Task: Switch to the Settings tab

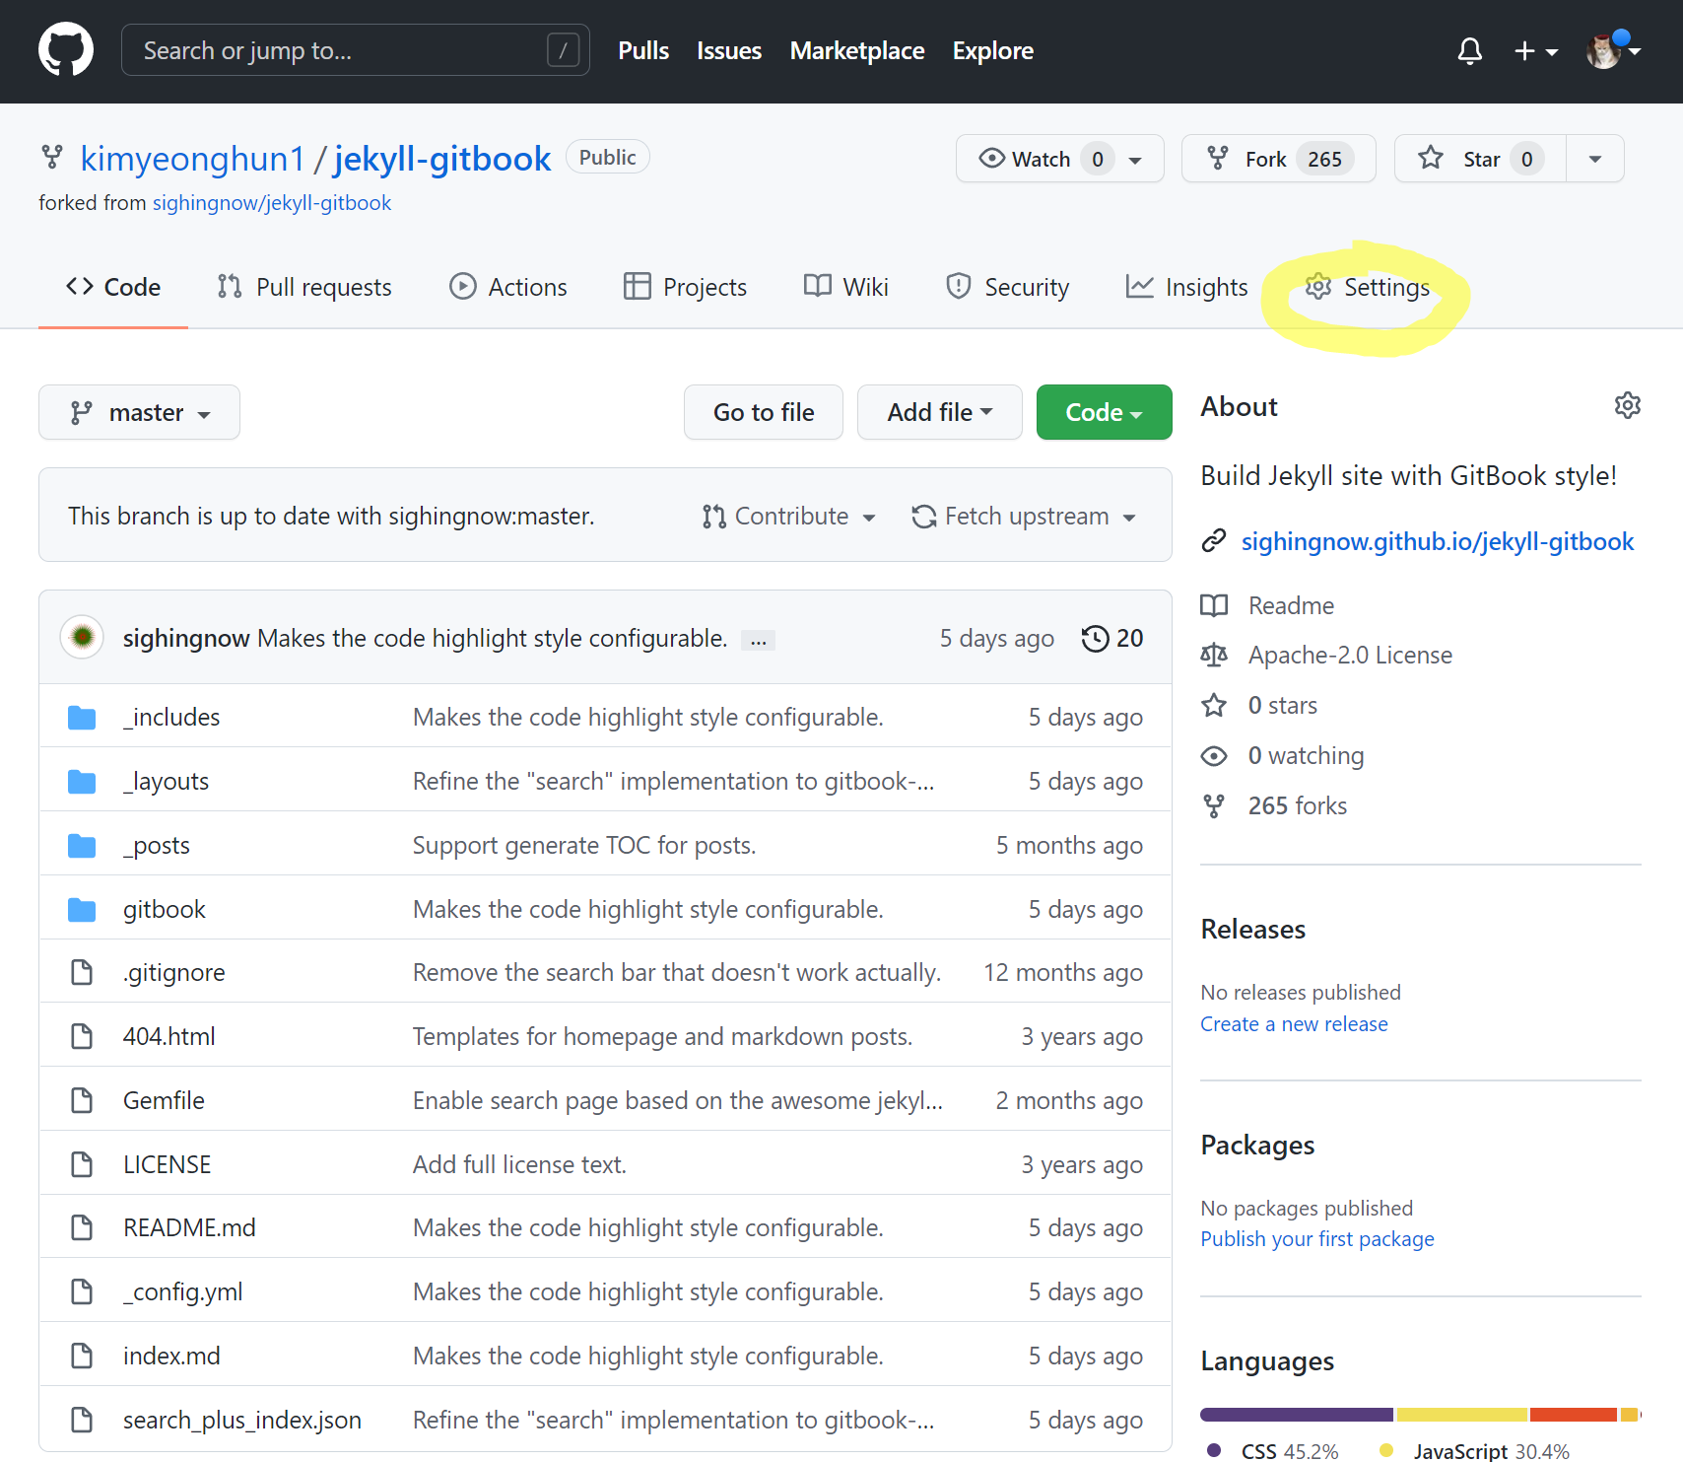Action: [1367, 288]
